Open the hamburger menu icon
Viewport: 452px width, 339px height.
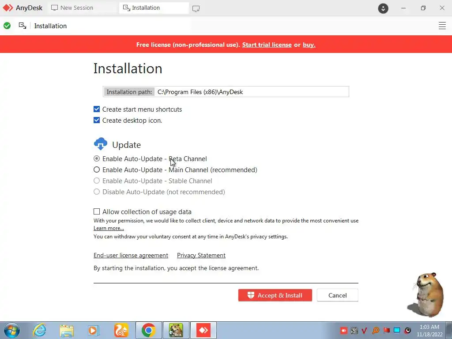pyautogui.click(x=442, y=26)
